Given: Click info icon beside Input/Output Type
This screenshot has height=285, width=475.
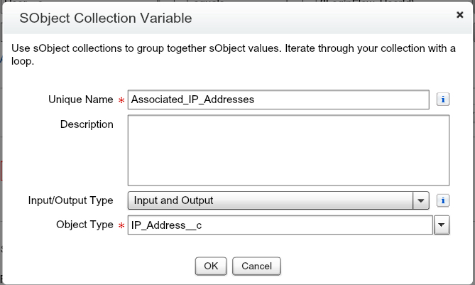Looking at the screenshot, I should [442, 200].
